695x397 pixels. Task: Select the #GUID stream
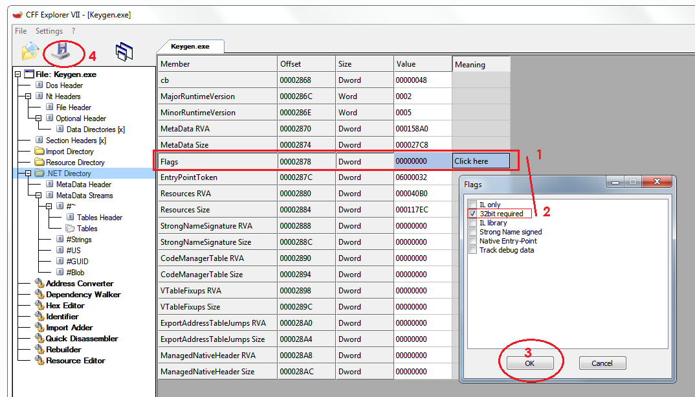77,262
